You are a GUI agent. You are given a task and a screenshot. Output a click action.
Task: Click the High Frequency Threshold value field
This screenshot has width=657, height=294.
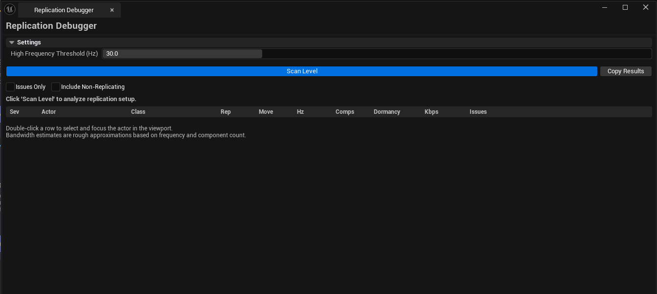pyautogui.click(x=377, y=54)
